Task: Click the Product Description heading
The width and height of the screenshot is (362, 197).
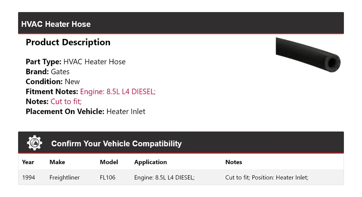Action: tap(68, 42)
